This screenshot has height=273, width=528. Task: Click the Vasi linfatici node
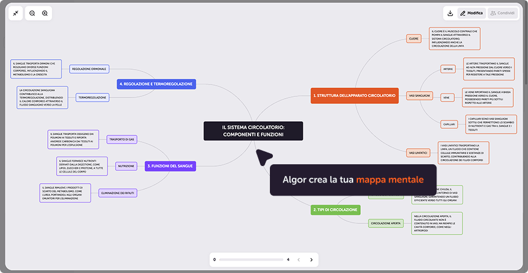[x=418, y=152]
